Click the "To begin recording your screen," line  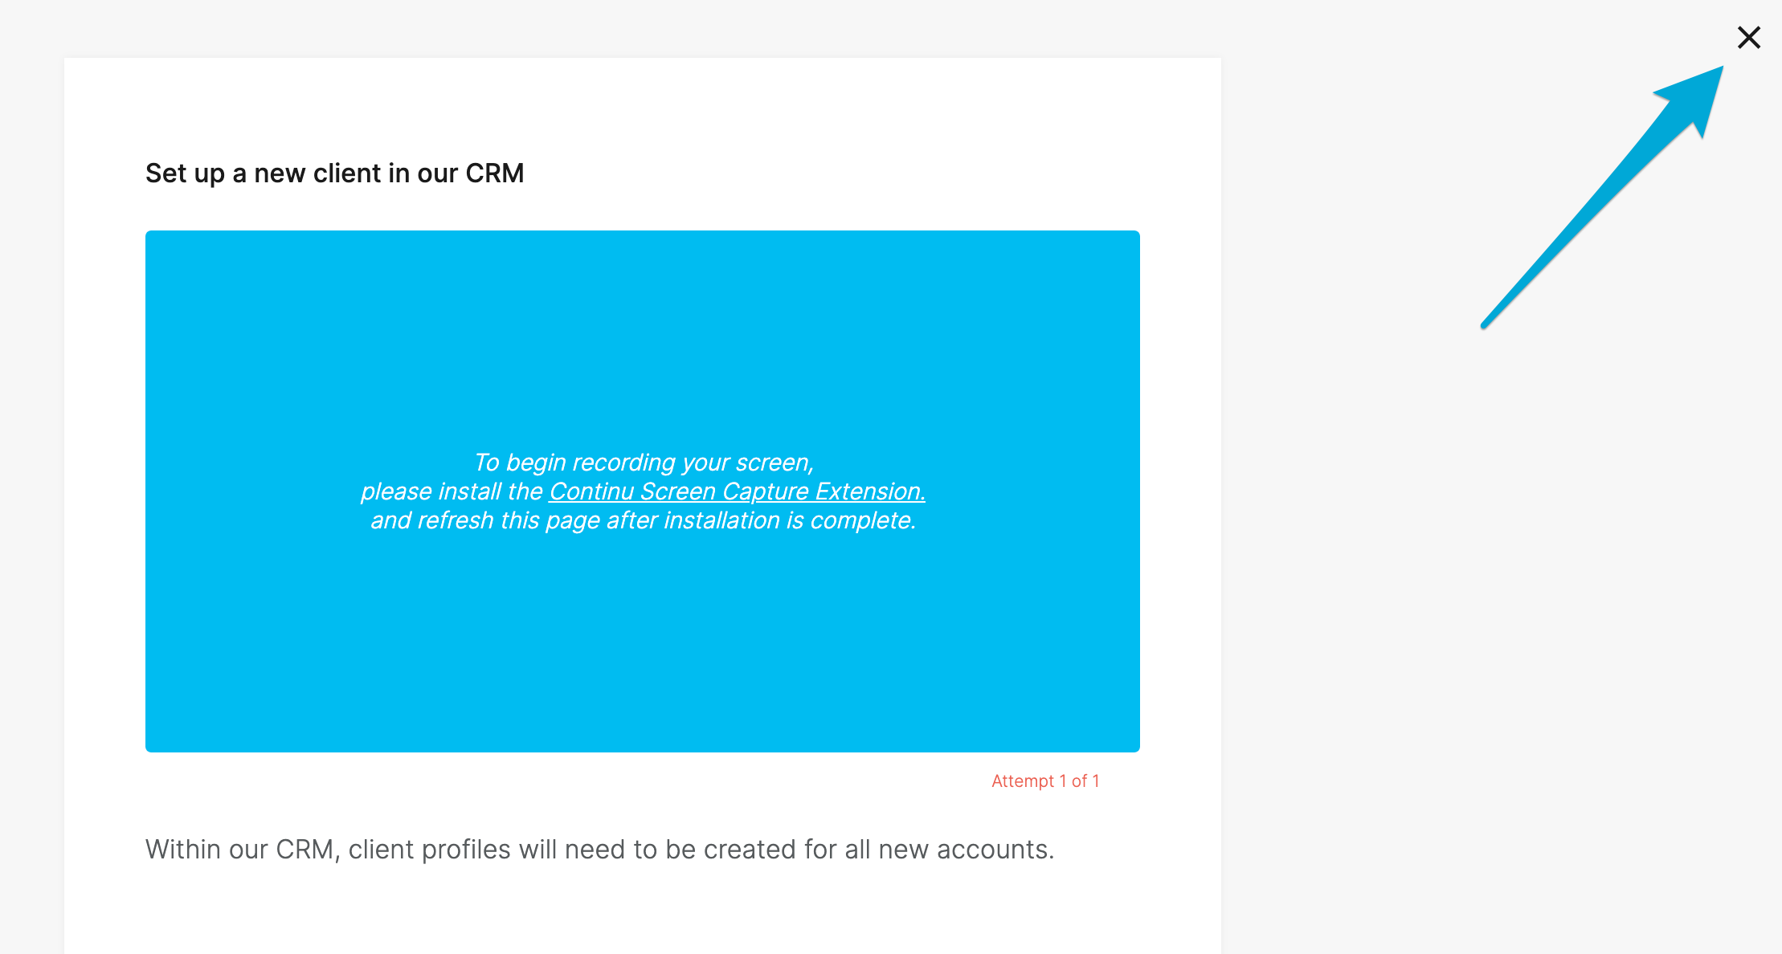tap(644, 463)
